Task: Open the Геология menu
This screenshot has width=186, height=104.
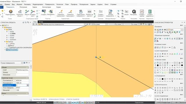Action: (x=60, y=4)
